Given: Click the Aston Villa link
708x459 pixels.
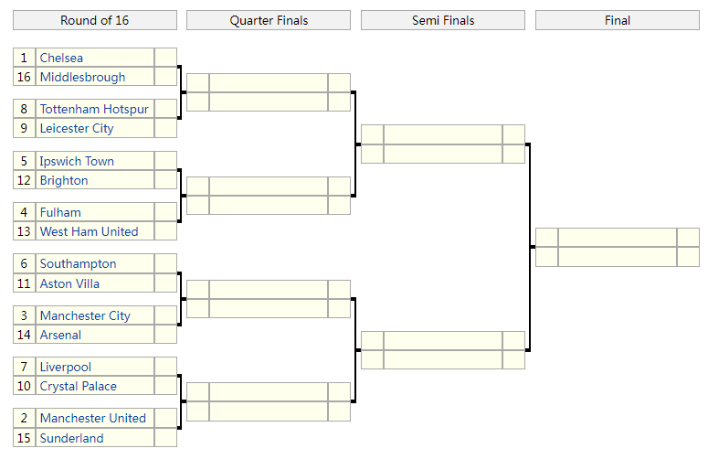Looking at the screenshot, I should click(69, 283).
